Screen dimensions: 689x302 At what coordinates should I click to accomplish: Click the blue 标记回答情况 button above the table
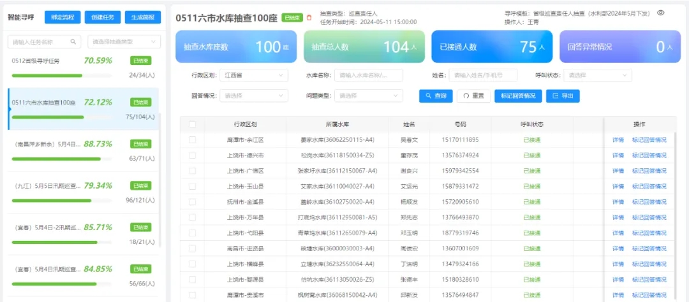click(518, 96)
